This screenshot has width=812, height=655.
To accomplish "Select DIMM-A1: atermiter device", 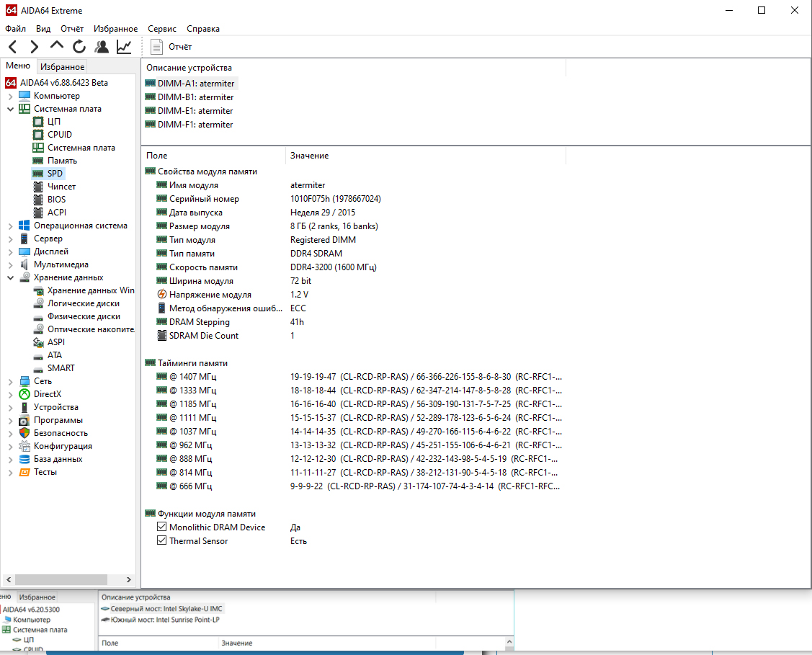I will click(196, 84).
